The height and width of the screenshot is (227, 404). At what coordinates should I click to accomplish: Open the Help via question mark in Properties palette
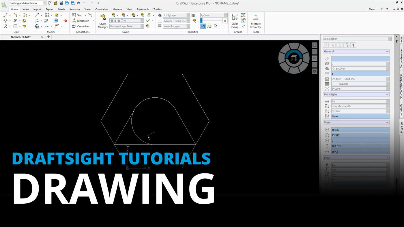(353, 45)
